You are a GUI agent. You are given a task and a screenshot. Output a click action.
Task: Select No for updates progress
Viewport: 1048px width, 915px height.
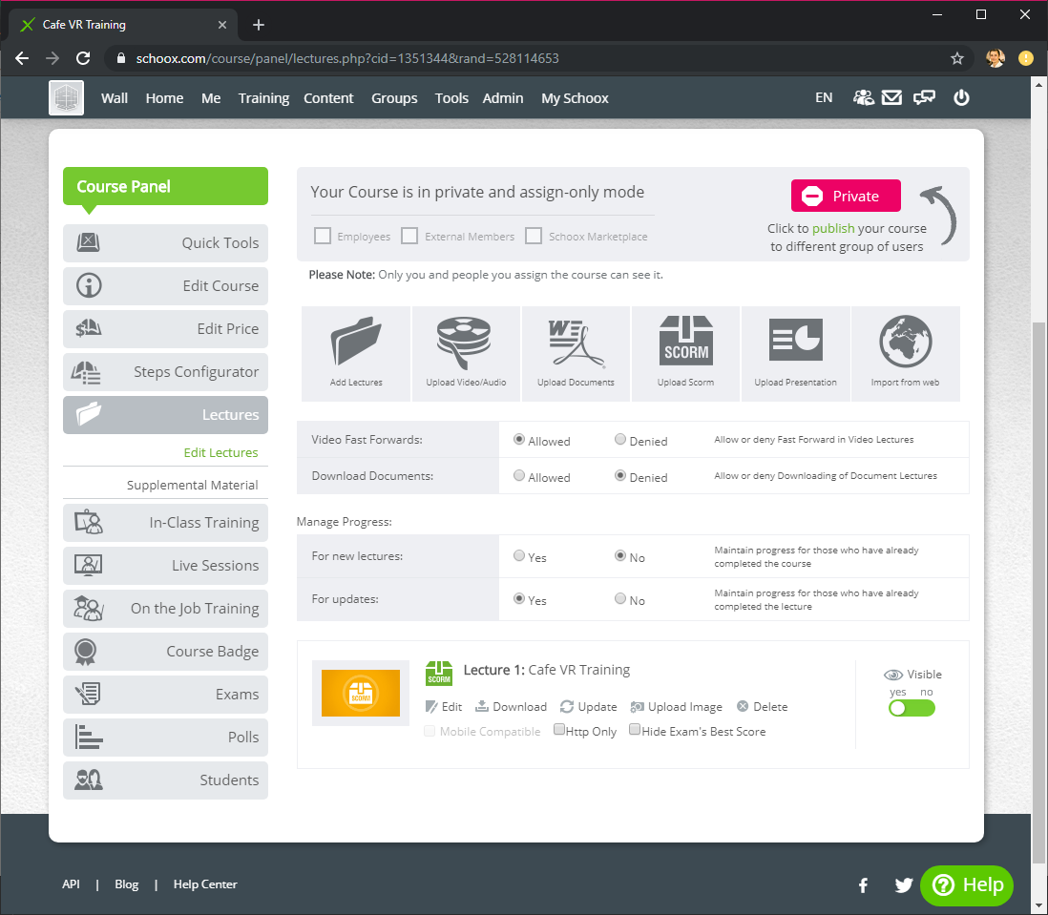pyautogui.click(x=620, y=598)
